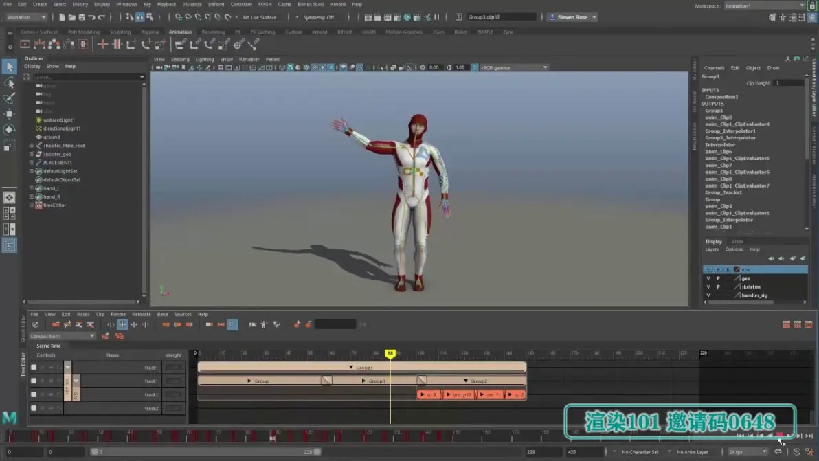Image resolution: width=819 pixels, height=461 pixels.
Task: Click the new composition icon beside Composition1
Action: pos(106,336)
